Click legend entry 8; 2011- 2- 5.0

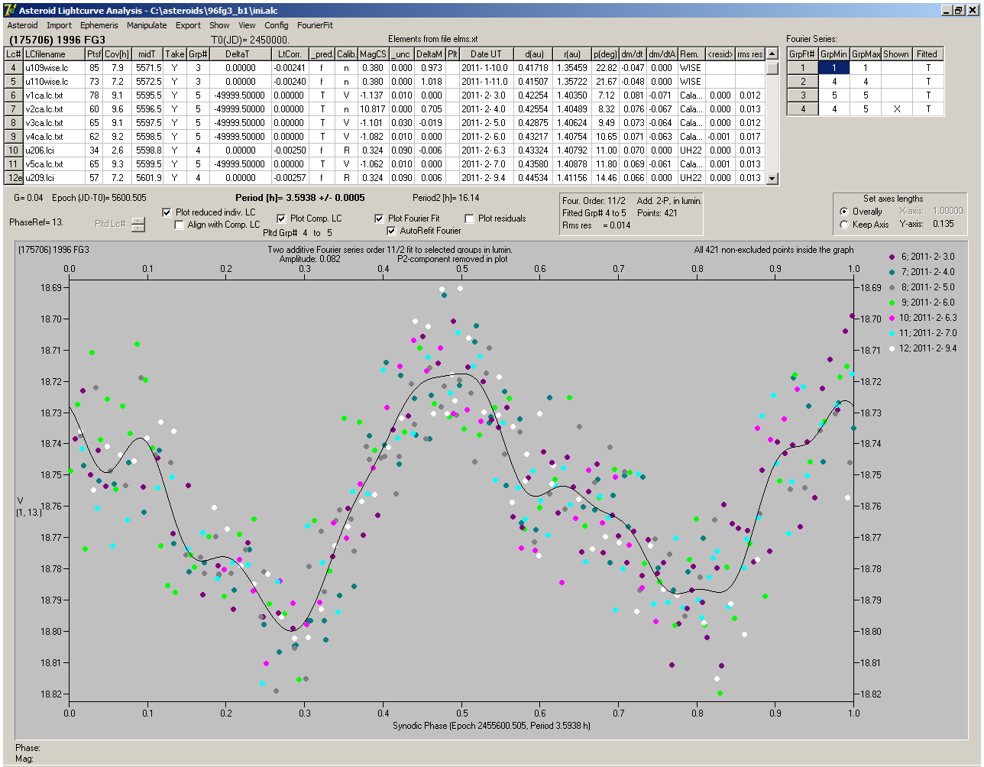[x=923, y=287]
